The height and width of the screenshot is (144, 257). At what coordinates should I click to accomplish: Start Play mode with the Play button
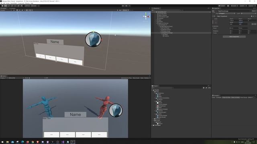tap(123, 6)
